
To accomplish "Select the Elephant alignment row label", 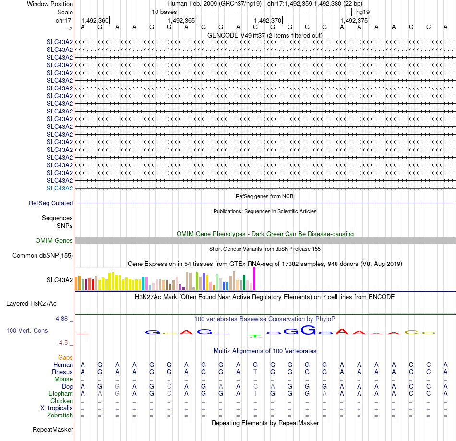I will click(60, 393).
